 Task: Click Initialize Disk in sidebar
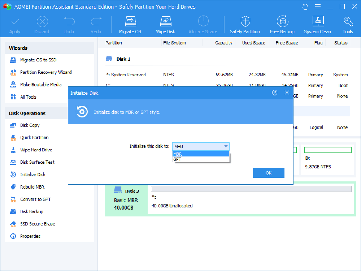point(28,175)
